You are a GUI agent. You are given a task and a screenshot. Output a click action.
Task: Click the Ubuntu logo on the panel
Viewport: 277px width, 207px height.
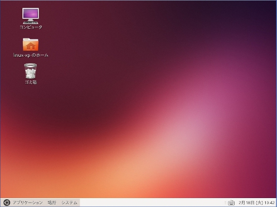coord(7,203)
